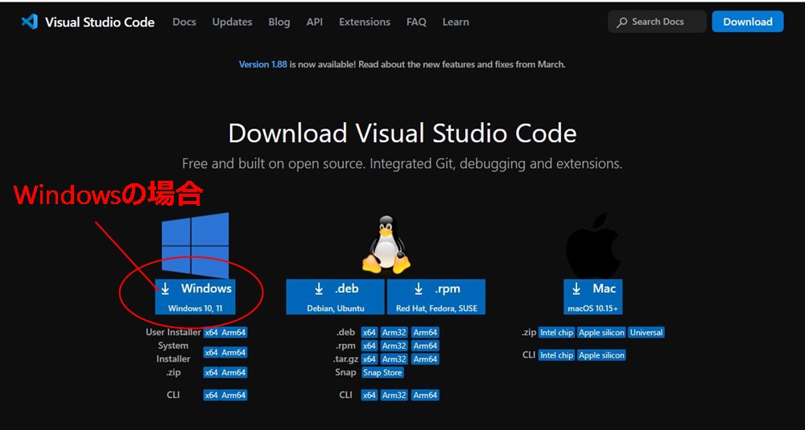Download Mac .zip Apple silicon
The image size is (805, 430).
(x=601, y=333)
